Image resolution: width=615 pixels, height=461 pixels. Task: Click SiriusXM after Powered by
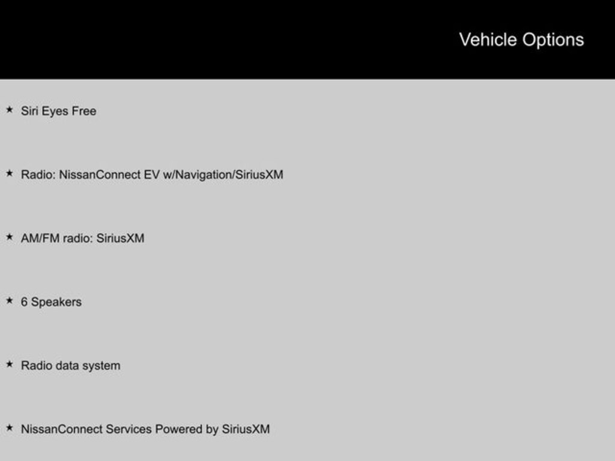tap(246, 429)
